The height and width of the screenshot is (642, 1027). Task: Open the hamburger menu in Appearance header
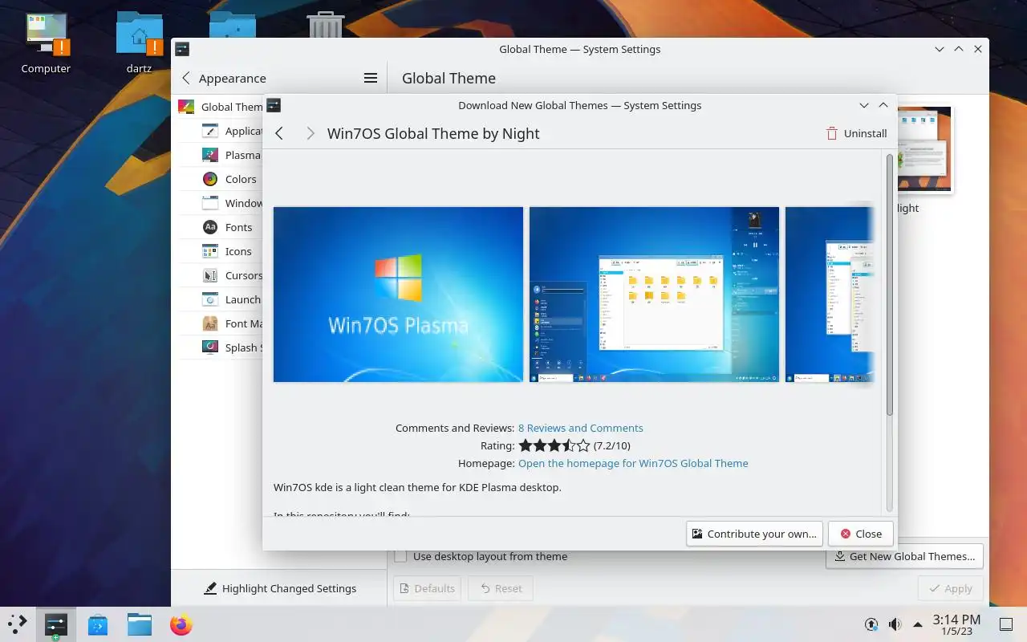click(371, 78)
